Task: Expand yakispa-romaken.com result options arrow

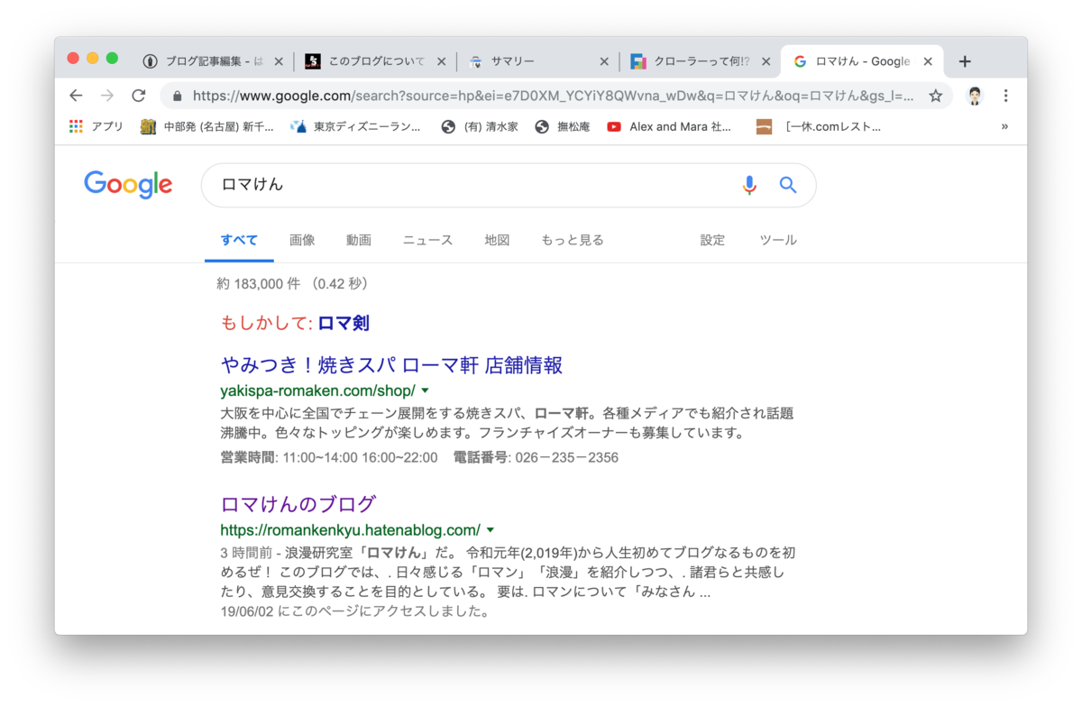Action: [x=426, y=390]
